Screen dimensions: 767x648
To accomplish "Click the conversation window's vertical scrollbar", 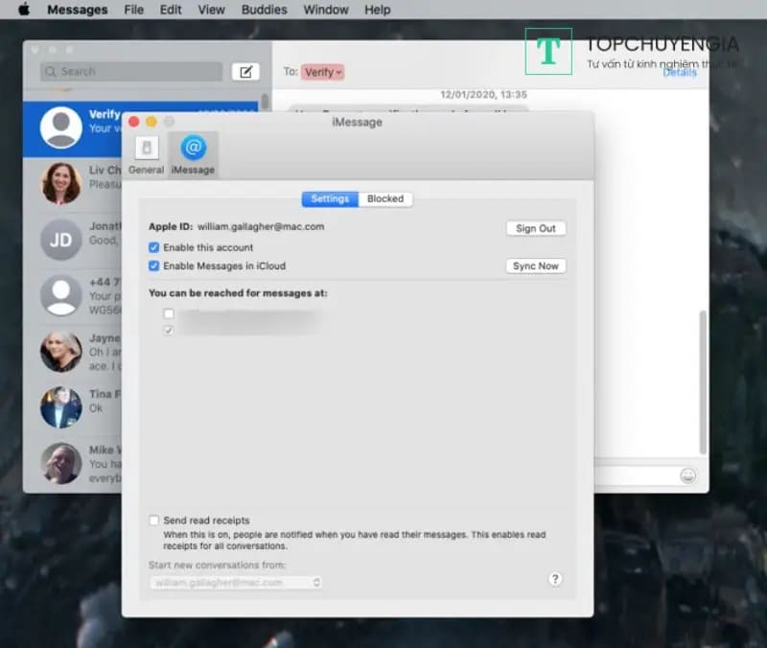I will (x=703, y=382).
